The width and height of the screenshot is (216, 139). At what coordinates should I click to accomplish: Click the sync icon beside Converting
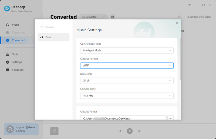pyautogui.click(x=8, y=32)
